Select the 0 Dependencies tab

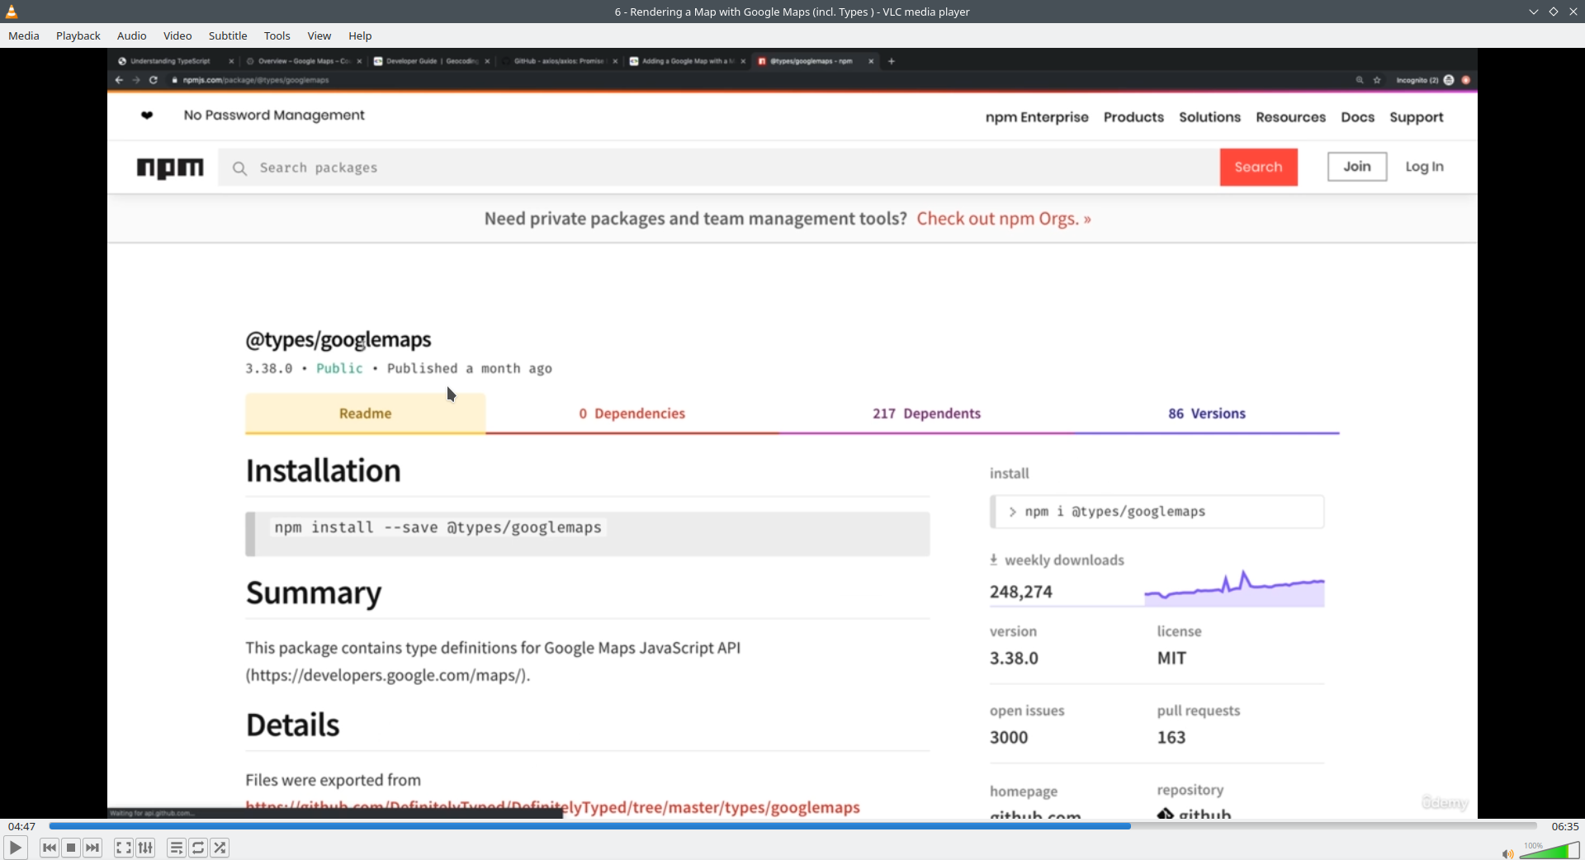click(632, 413)
